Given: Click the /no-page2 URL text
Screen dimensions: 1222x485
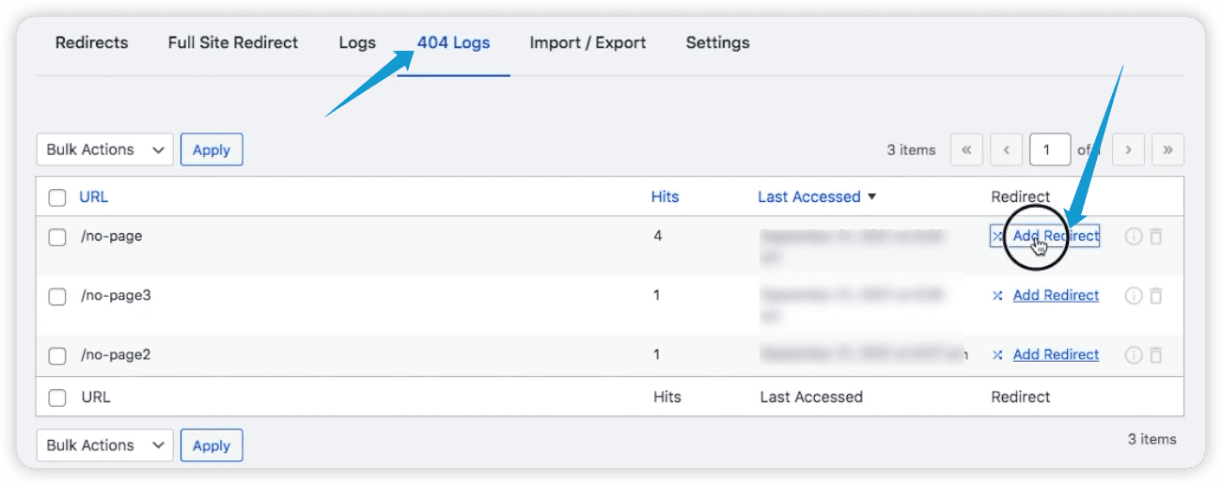Looking at the screenshot, I should click(116, 354).
